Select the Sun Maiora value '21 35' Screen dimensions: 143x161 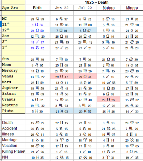109,59
